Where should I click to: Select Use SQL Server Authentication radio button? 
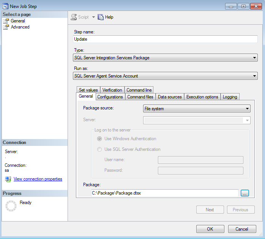click(99, 149)
